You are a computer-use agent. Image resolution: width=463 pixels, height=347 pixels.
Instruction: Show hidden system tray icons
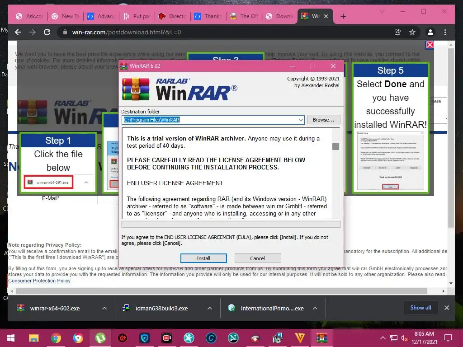pyautogui.click(x=383, y=338)
